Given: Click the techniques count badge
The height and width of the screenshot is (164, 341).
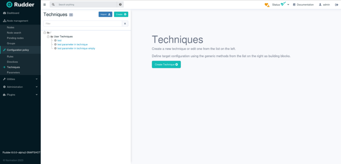Looking at the screenshot, I should tap(71, 15).
